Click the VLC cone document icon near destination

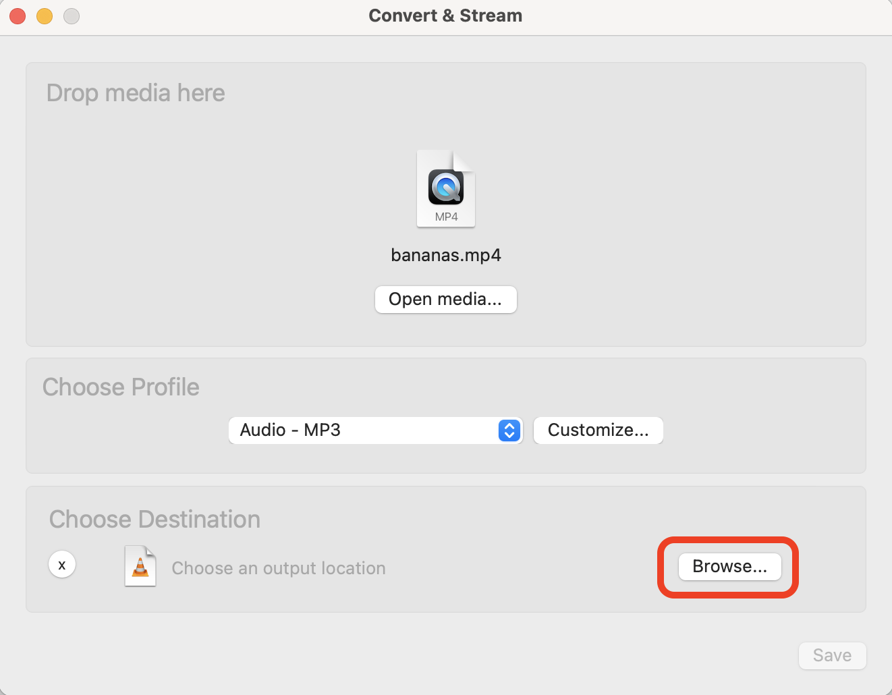(140, 565)
